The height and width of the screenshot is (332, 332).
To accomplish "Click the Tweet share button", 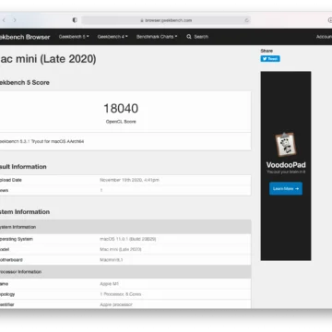I will pos(270,59).
